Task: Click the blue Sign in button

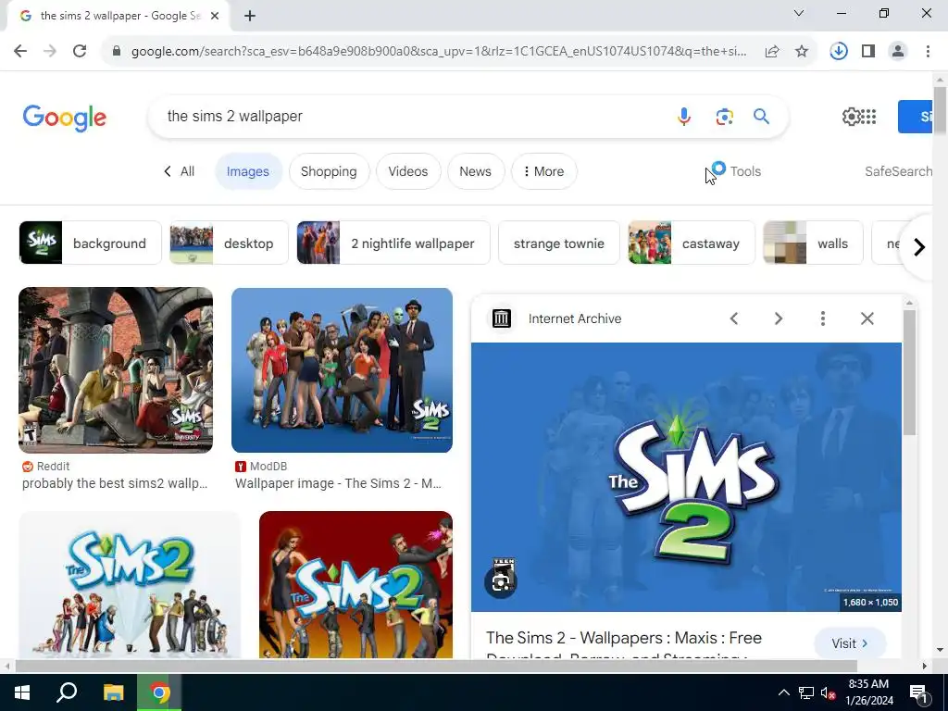Action: click(916, 116)
